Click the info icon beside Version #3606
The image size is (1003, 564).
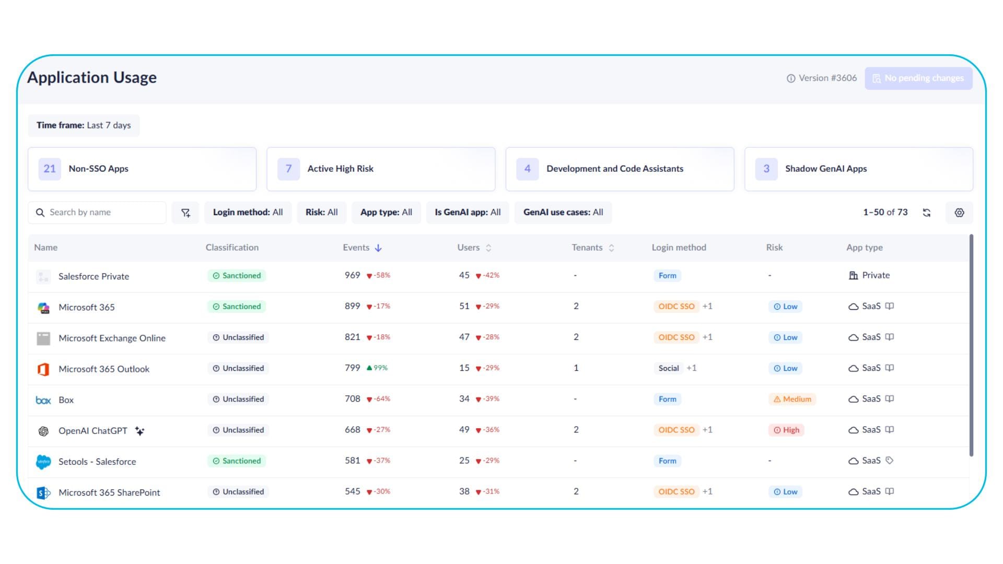(x=791, y=78)
